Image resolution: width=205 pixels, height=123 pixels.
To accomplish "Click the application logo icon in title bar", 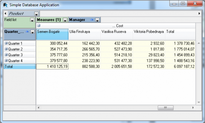I will pos(5,5).
